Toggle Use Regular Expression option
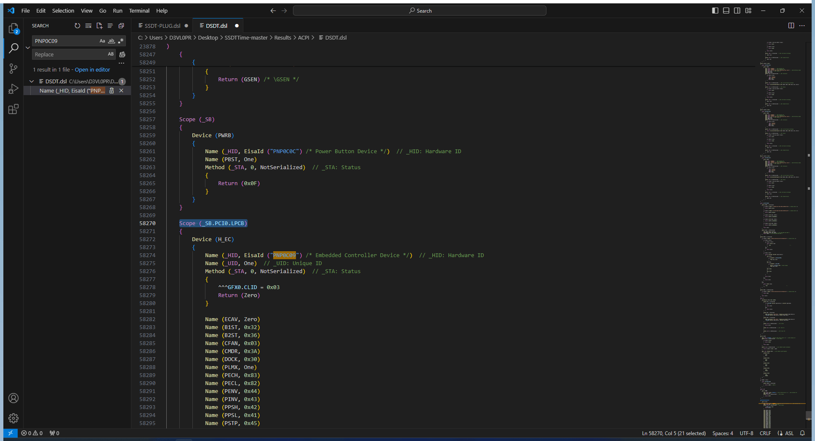The image size is (815, 441). click(x=121, y=41)
